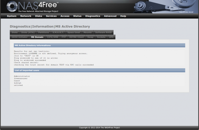Viewport: 199px width, 130px height.
Task: Switch to the Partitions tab
Action: 44,32
